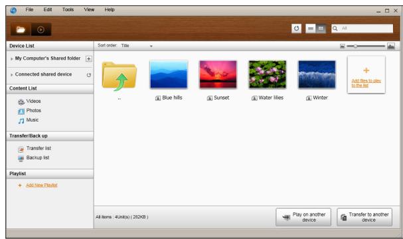Select the Winter thumbnail
This screenshot has width=403, height=239.
click(x=317, y=74)
